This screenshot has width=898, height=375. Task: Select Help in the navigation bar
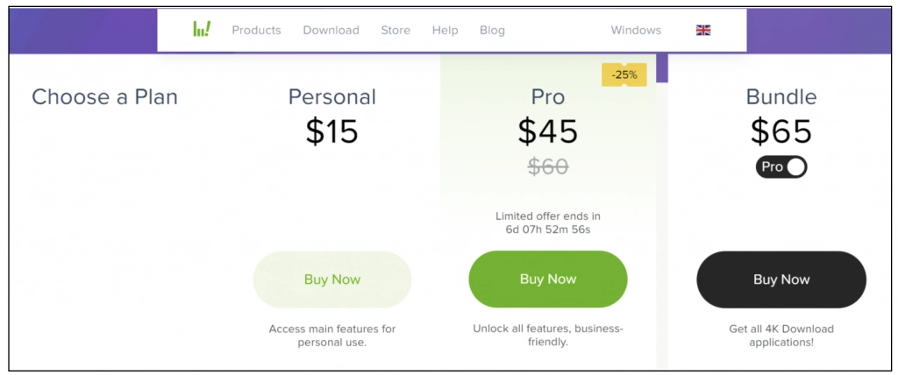click(445, 30)
